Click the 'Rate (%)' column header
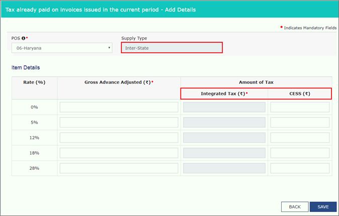The height and width of the screenshot is (216, 339). point(34,82)
